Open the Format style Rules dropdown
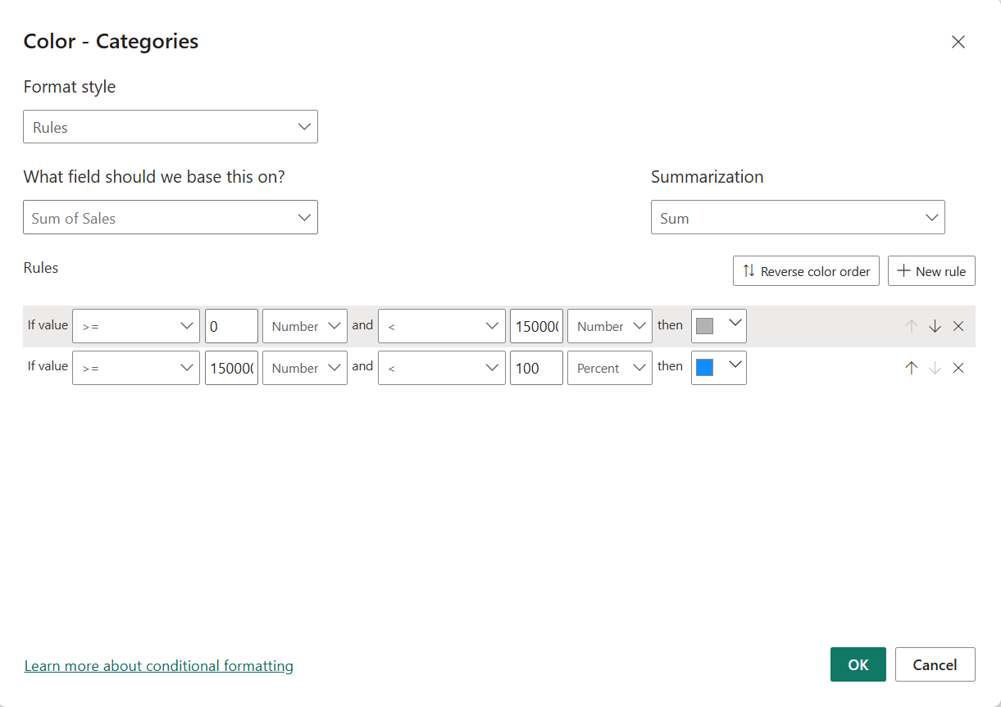This screenshot has height=707, width=1001. (171, 127)
